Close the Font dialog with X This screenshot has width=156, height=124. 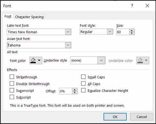(147, 6)
